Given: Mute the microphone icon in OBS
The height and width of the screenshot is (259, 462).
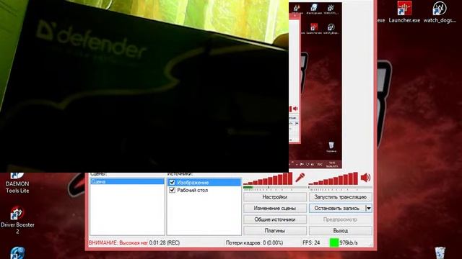Looking at the screenshot, I should click(300, 178).
